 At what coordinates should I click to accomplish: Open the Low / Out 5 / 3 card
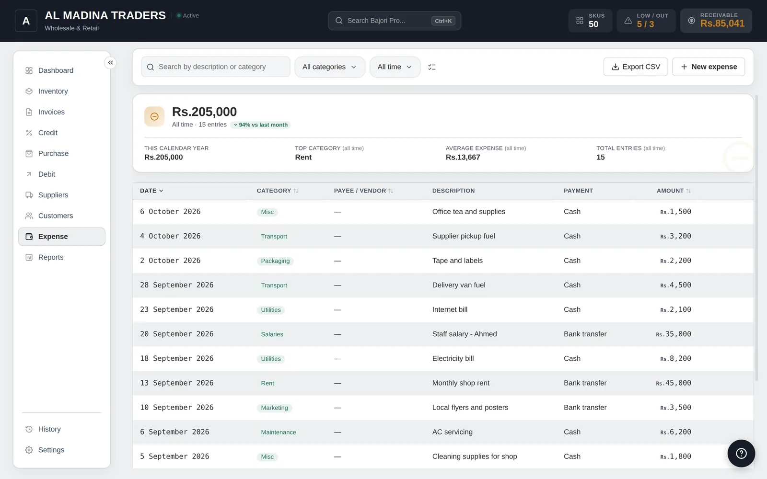pyautogui.click(x=646, y=21)
